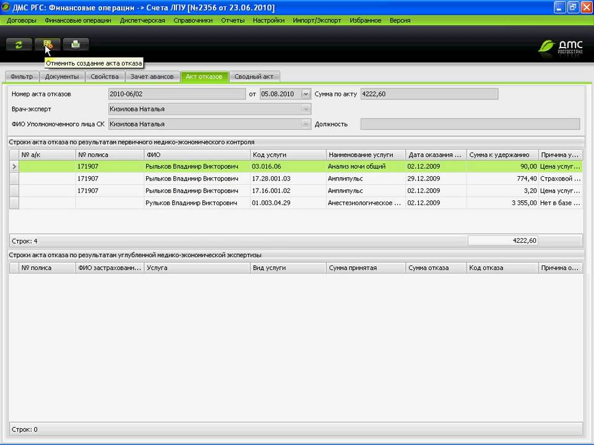Image resolution: width=594 pixels, height=445 pixels.
Task: Expand the ФИО Уполномоченного лица СК dropdown
Action: pos(306,124)
